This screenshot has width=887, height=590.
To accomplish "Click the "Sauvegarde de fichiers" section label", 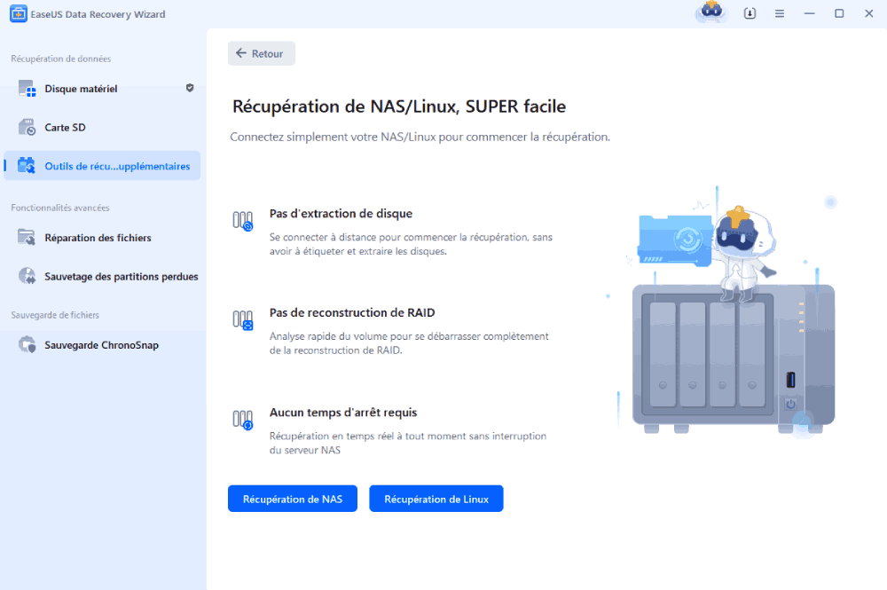I will pyautogui.click(x=55, y=314).
